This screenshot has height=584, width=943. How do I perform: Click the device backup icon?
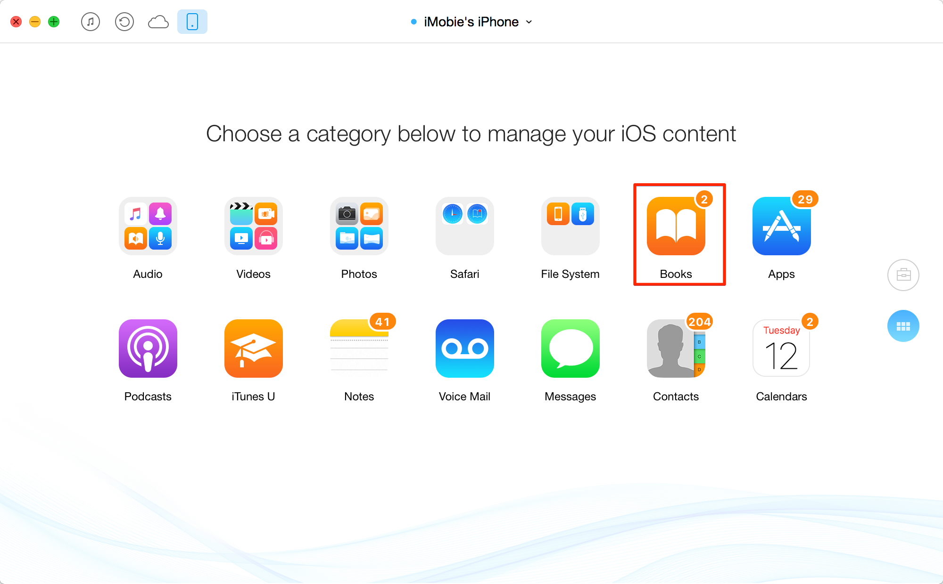pyautogui.click(x=124, y=21)
